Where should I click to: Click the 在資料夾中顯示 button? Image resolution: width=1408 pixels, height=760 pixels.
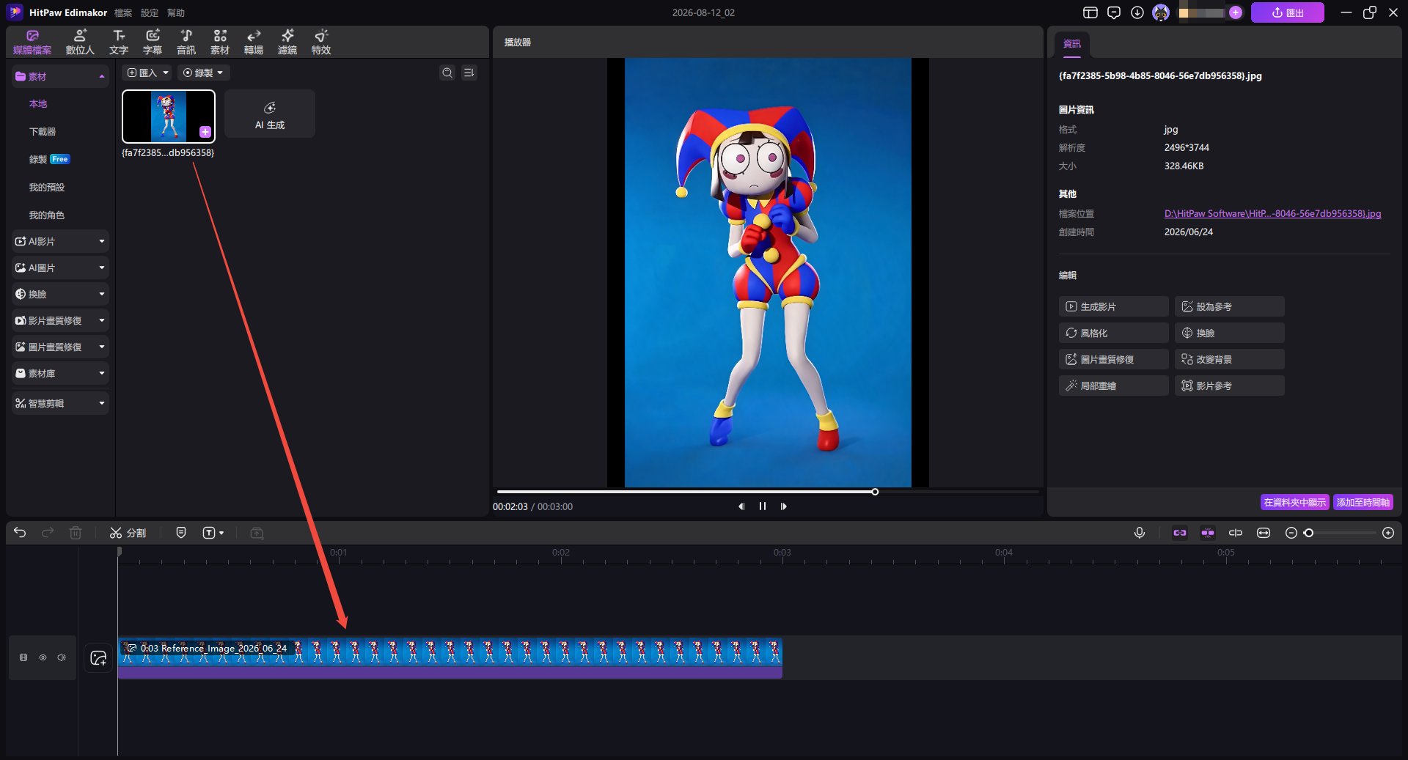coord(1295,503)
